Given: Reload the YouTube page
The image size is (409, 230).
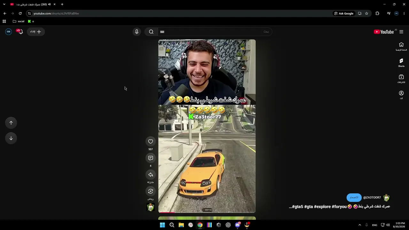Looking at the screenshot, I should tap(20, 13).
